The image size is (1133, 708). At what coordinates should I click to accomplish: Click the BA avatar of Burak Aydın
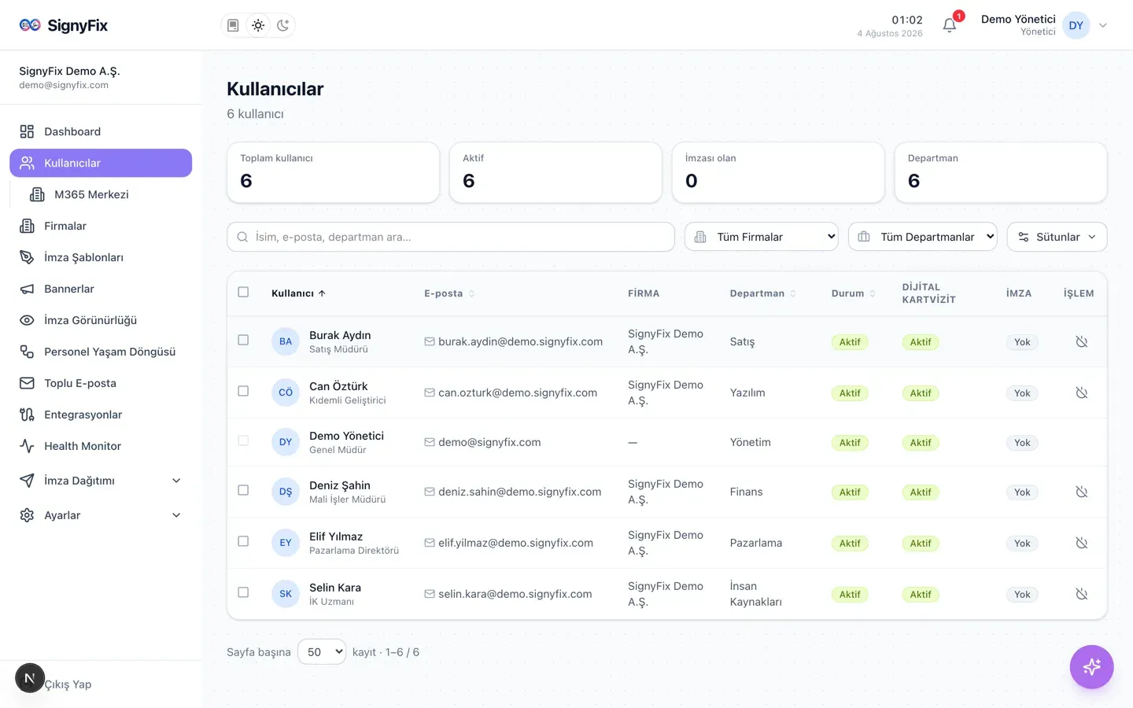tap(286, 341)
